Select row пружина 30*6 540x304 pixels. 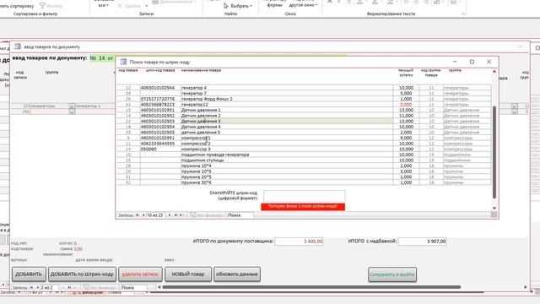click(304, 182)
